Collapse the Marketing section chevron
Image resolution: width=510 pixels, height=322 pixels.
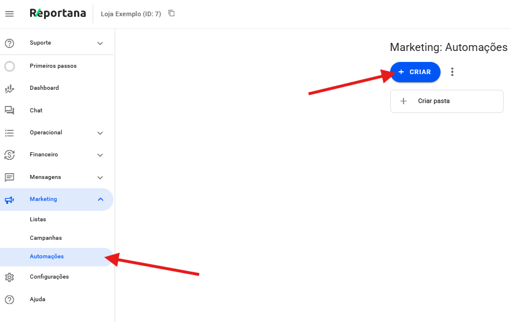pos(100,200)
